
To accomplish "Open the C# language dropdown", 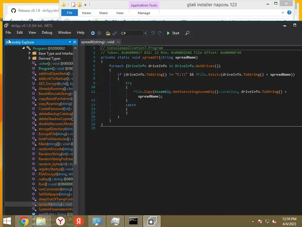I will [145, 33].
